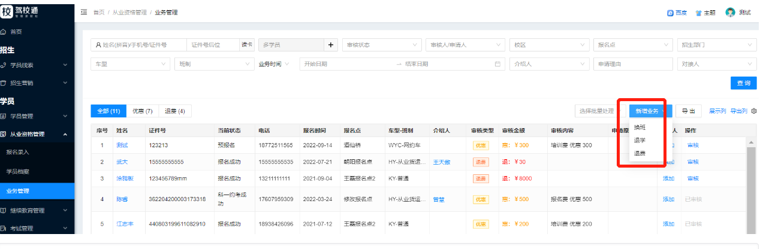Open student 江志丰 name link

(x=125, y=224)
